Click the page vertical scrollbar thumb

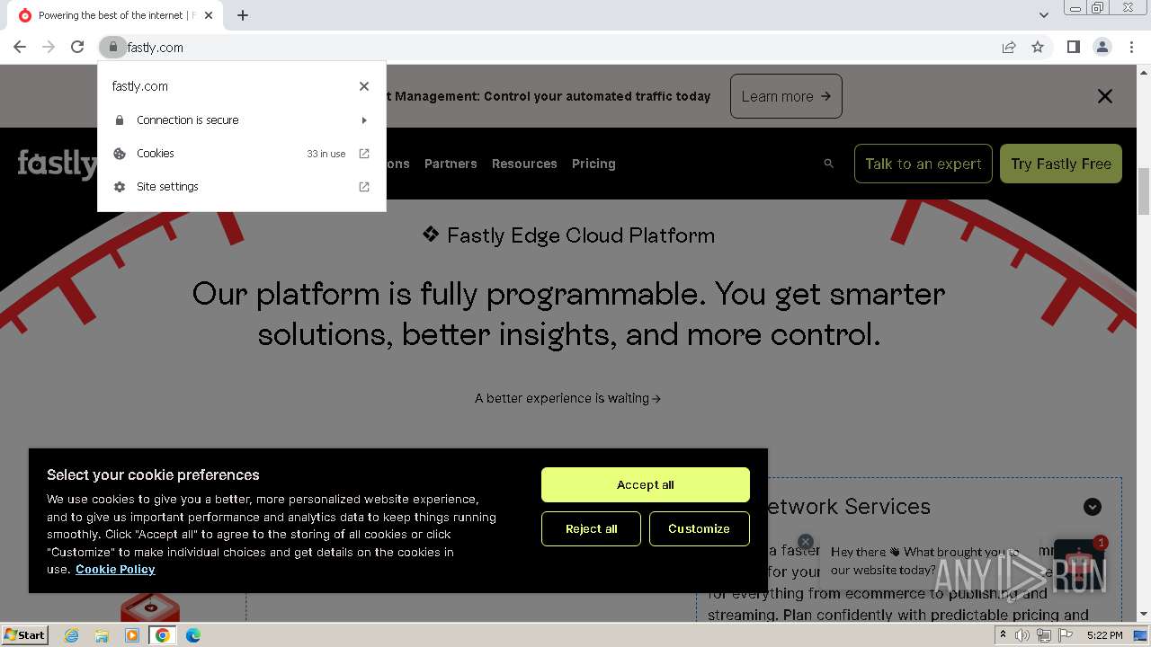click(x=1144, y=191)
